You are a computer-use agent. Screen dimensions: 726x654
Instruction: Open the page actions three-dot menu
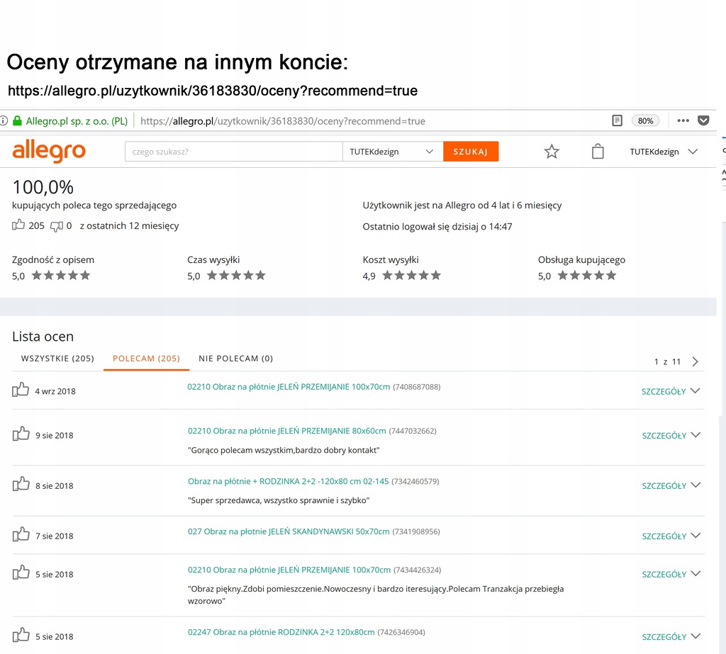point(683,120)
